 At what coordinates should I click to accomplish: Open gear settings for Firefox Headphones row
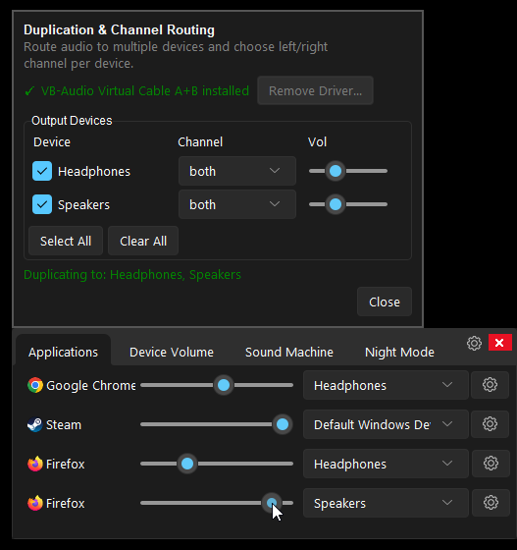pos(491,464)
